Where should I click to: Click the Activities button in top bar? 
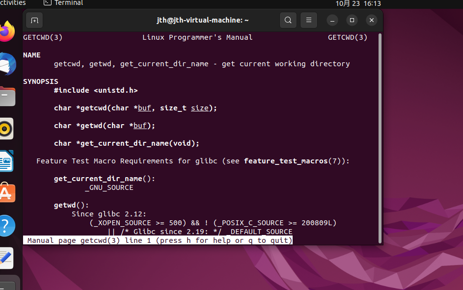13,3
